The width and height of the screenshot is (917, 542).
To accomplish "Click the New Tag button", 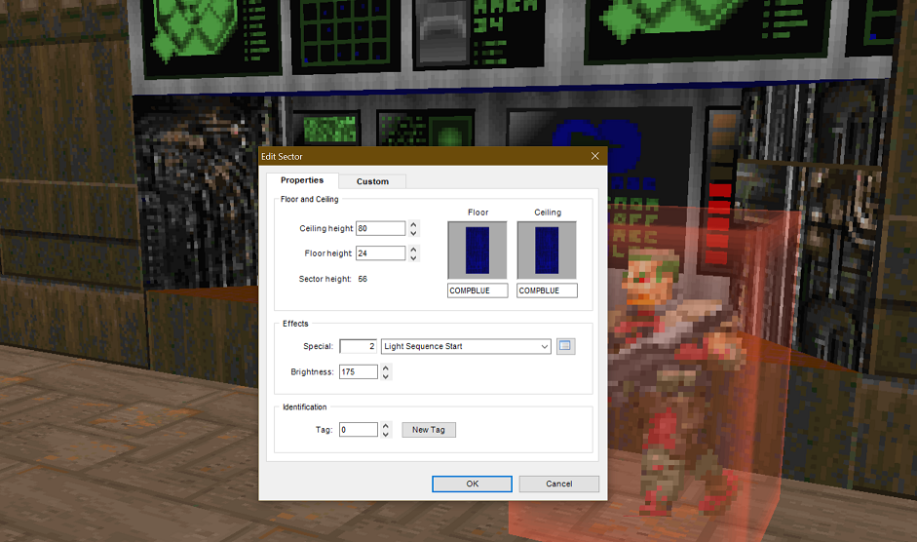I will click(x=429, y=430).
